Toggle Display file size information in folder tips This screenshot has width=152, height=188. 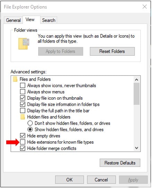point(23,104)
